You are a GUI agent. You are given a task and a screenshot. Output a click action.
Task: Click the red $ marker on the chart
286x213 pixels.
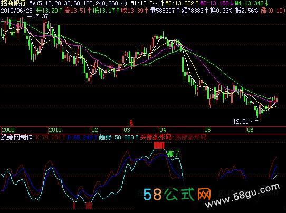(x=131, y=123)
